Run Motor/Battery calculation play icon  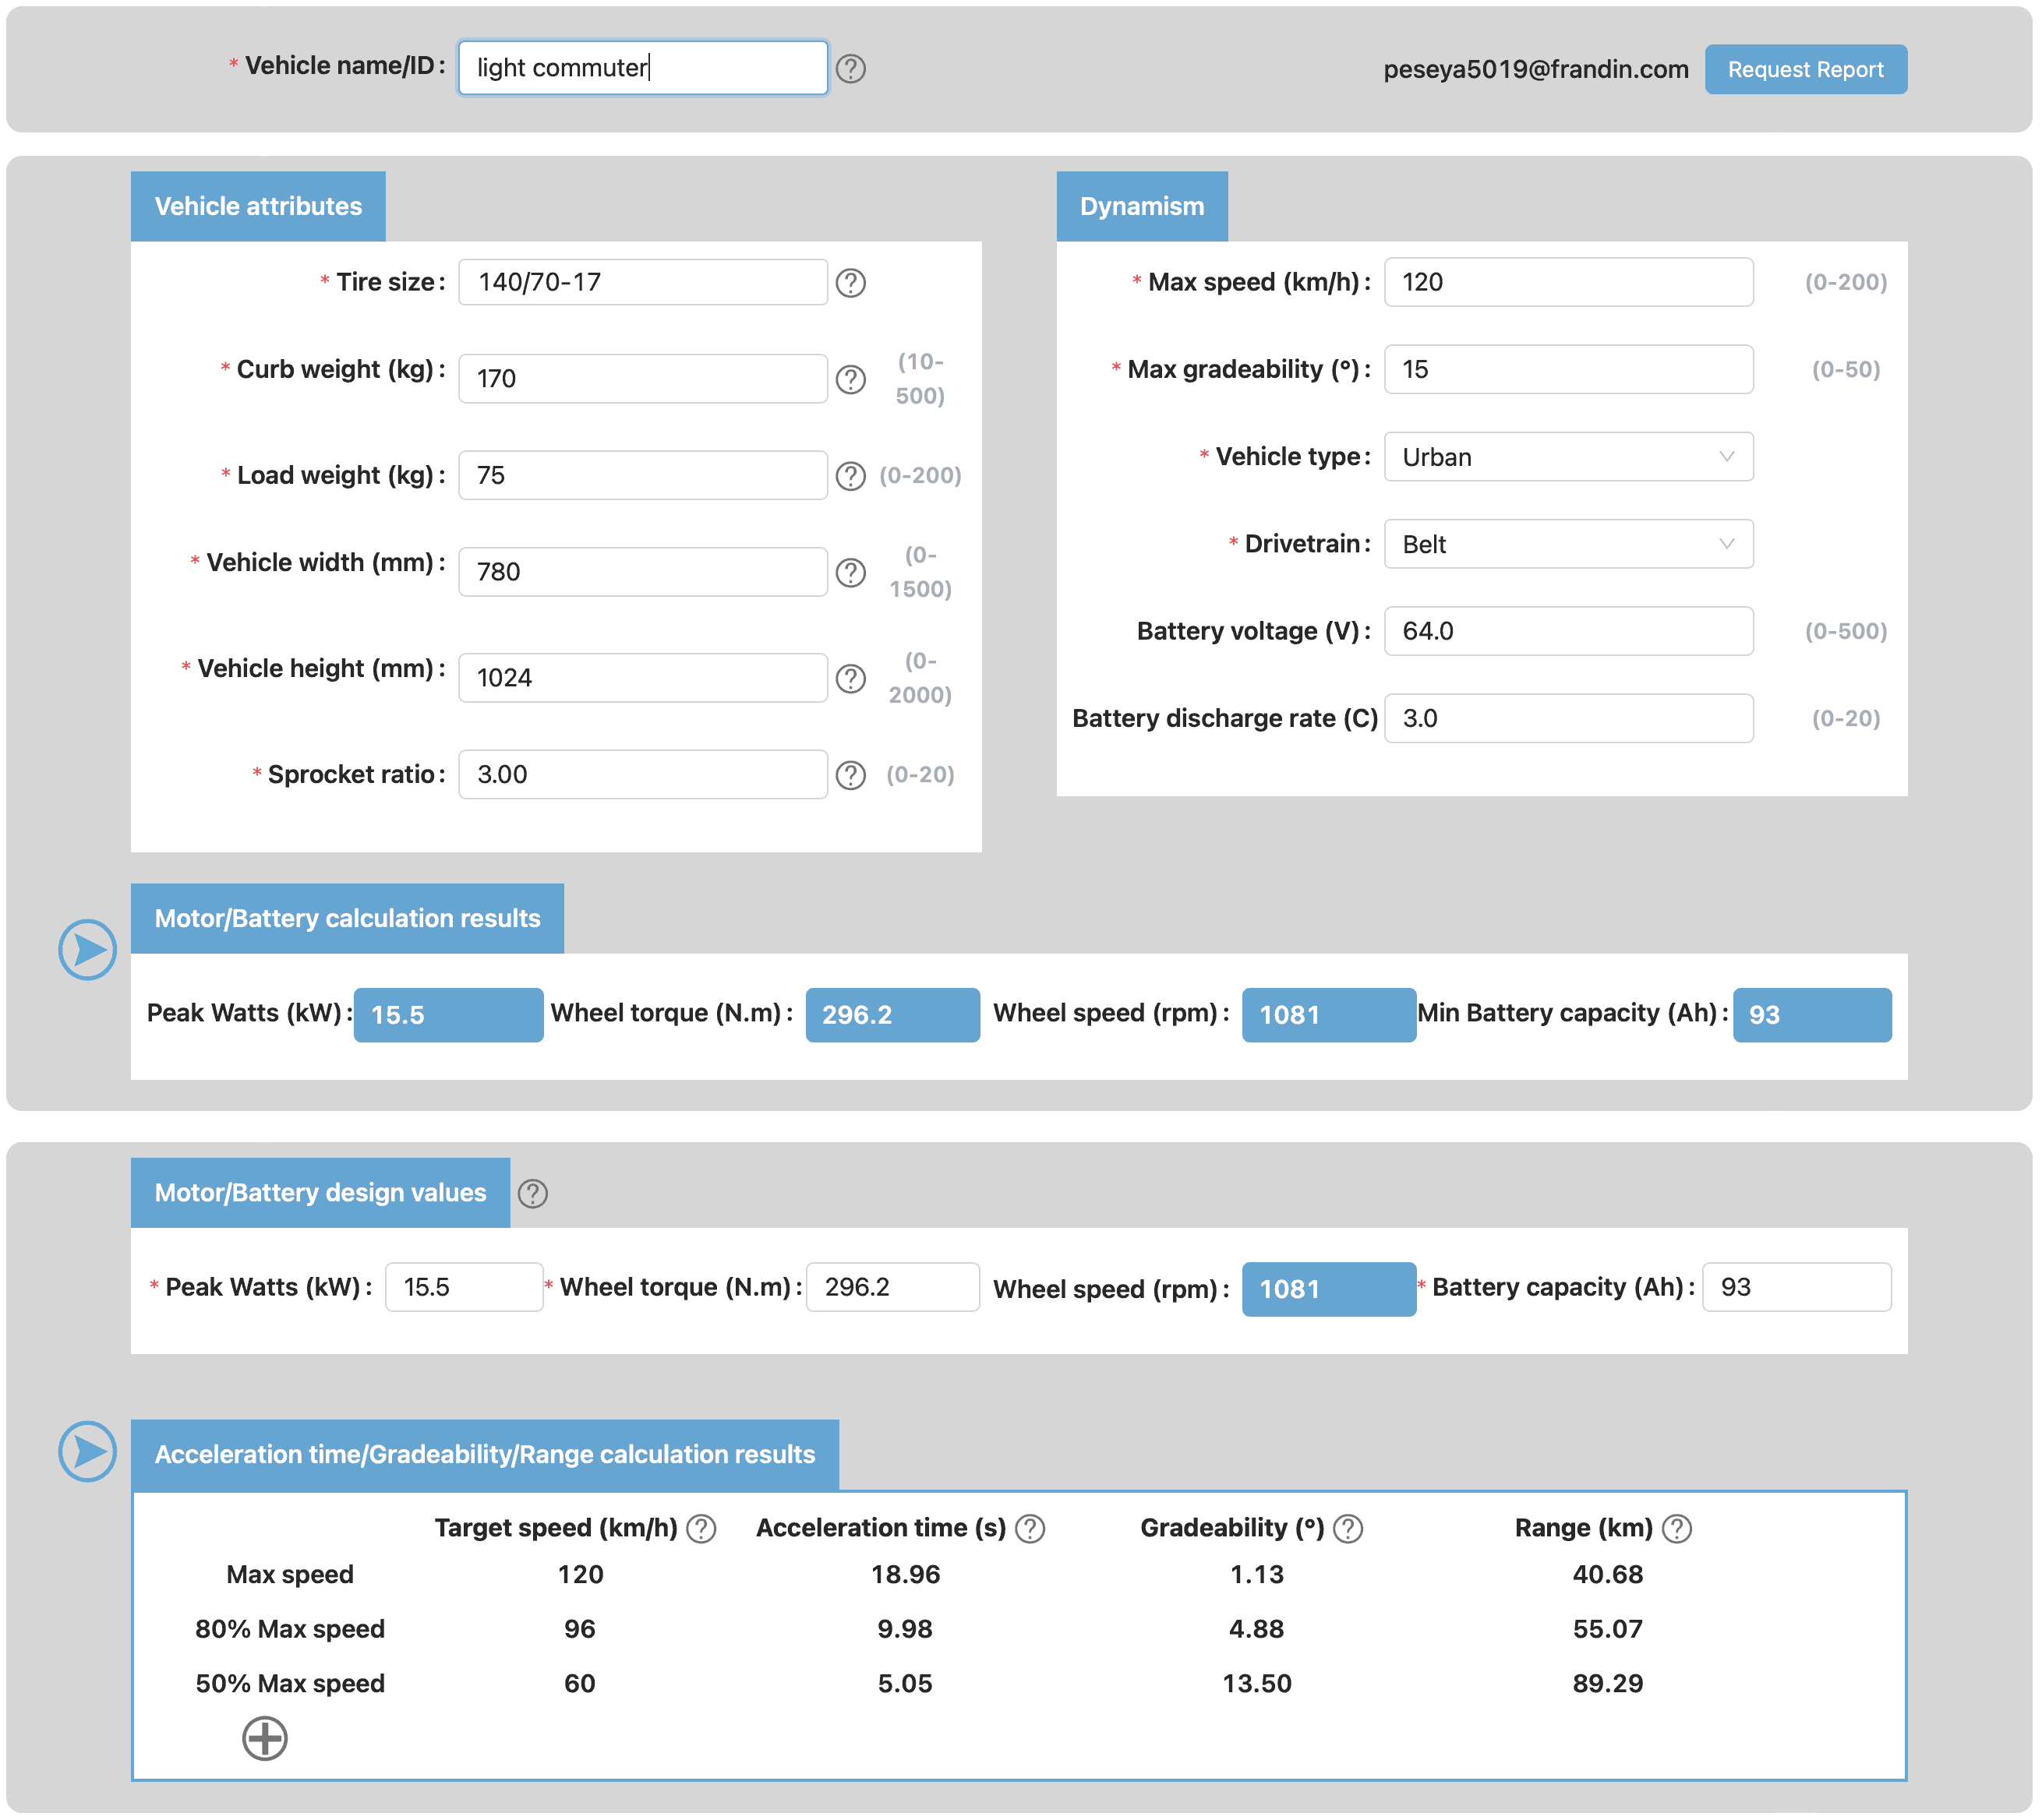pos(88,949)
